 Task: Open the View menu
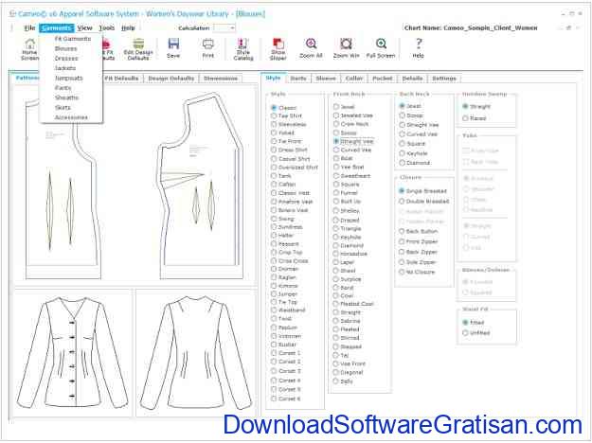84,27
